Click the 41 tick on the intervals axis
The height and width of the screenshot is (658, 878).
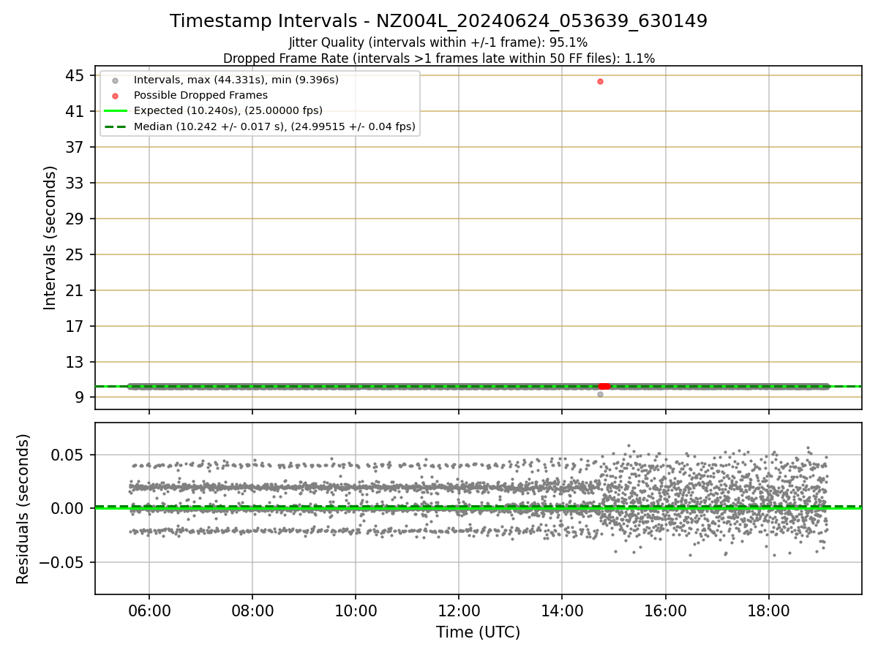tap(76, 111)
